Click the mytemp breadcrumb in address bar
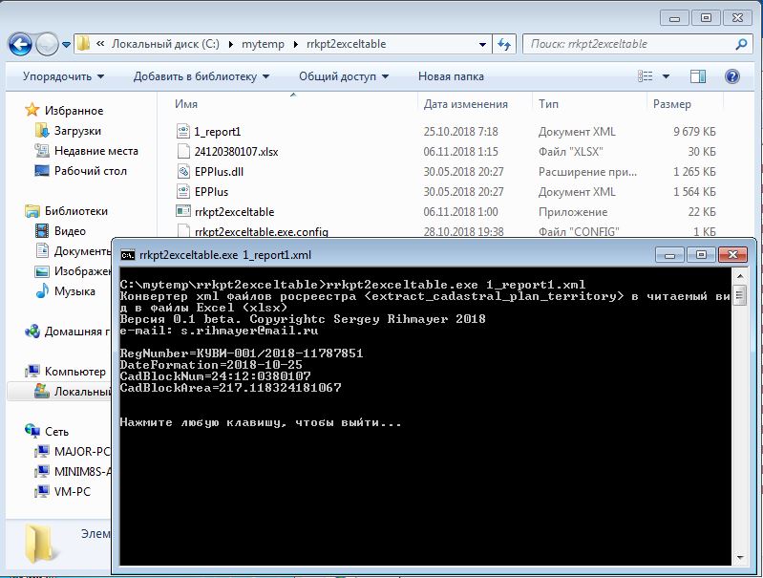Screen dimensions: 763x578 [x=261, y=44]
